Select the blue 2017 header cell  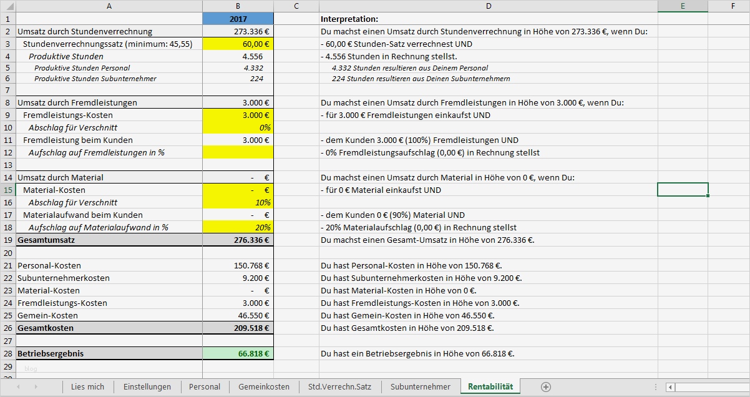click(238, 19)
